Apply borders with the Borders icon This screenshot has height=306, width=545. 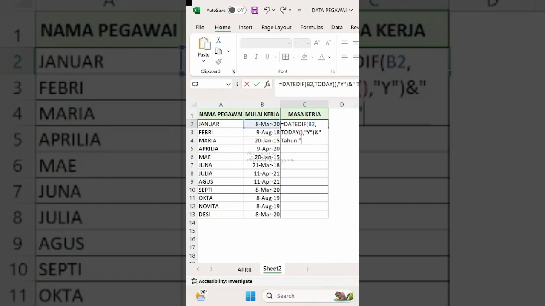[286, 57]
